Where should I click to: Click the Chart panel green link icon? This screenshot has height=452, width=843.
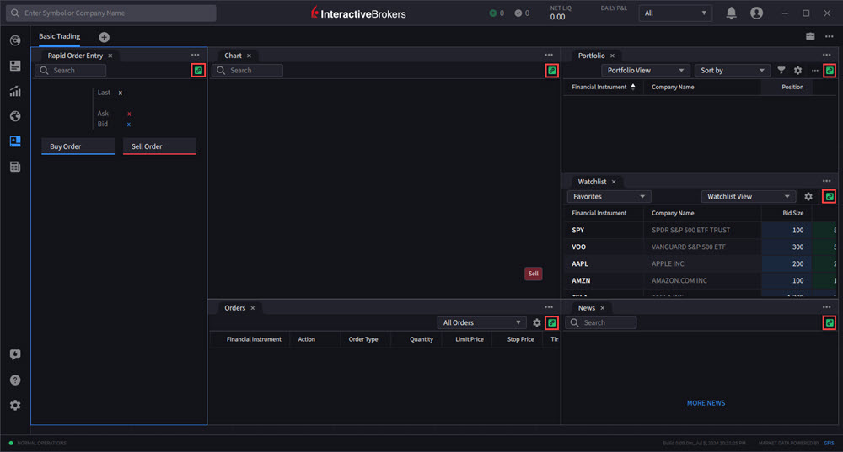(551, 71)
